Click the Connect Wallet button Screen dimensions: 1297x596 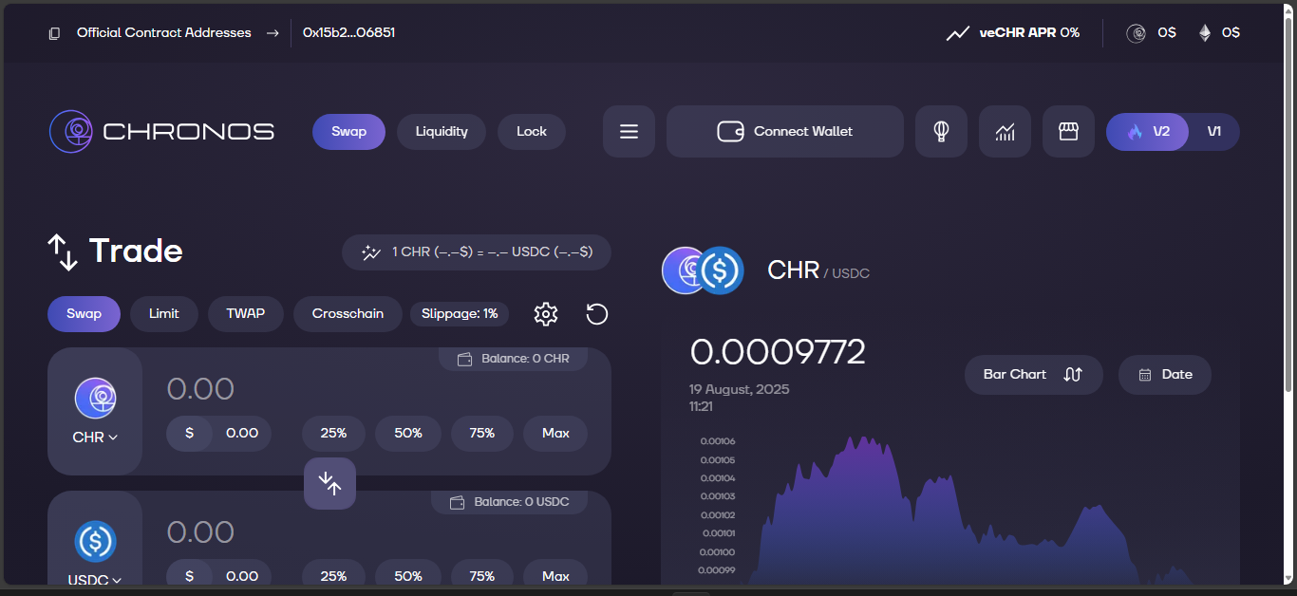[x=785, y=132]
